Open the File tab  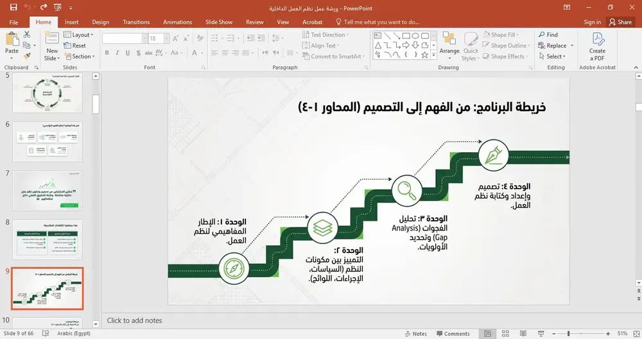click(13, 22)
